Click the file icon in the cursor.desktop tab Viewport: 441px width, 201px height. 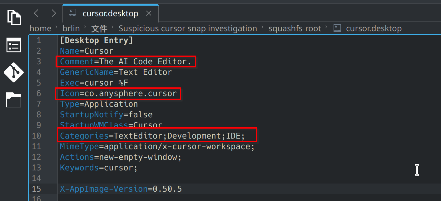coord(72,13)
